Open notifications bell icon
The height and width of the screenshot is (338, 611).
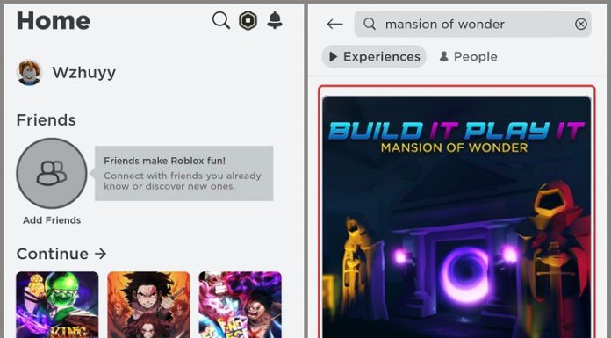275,20
